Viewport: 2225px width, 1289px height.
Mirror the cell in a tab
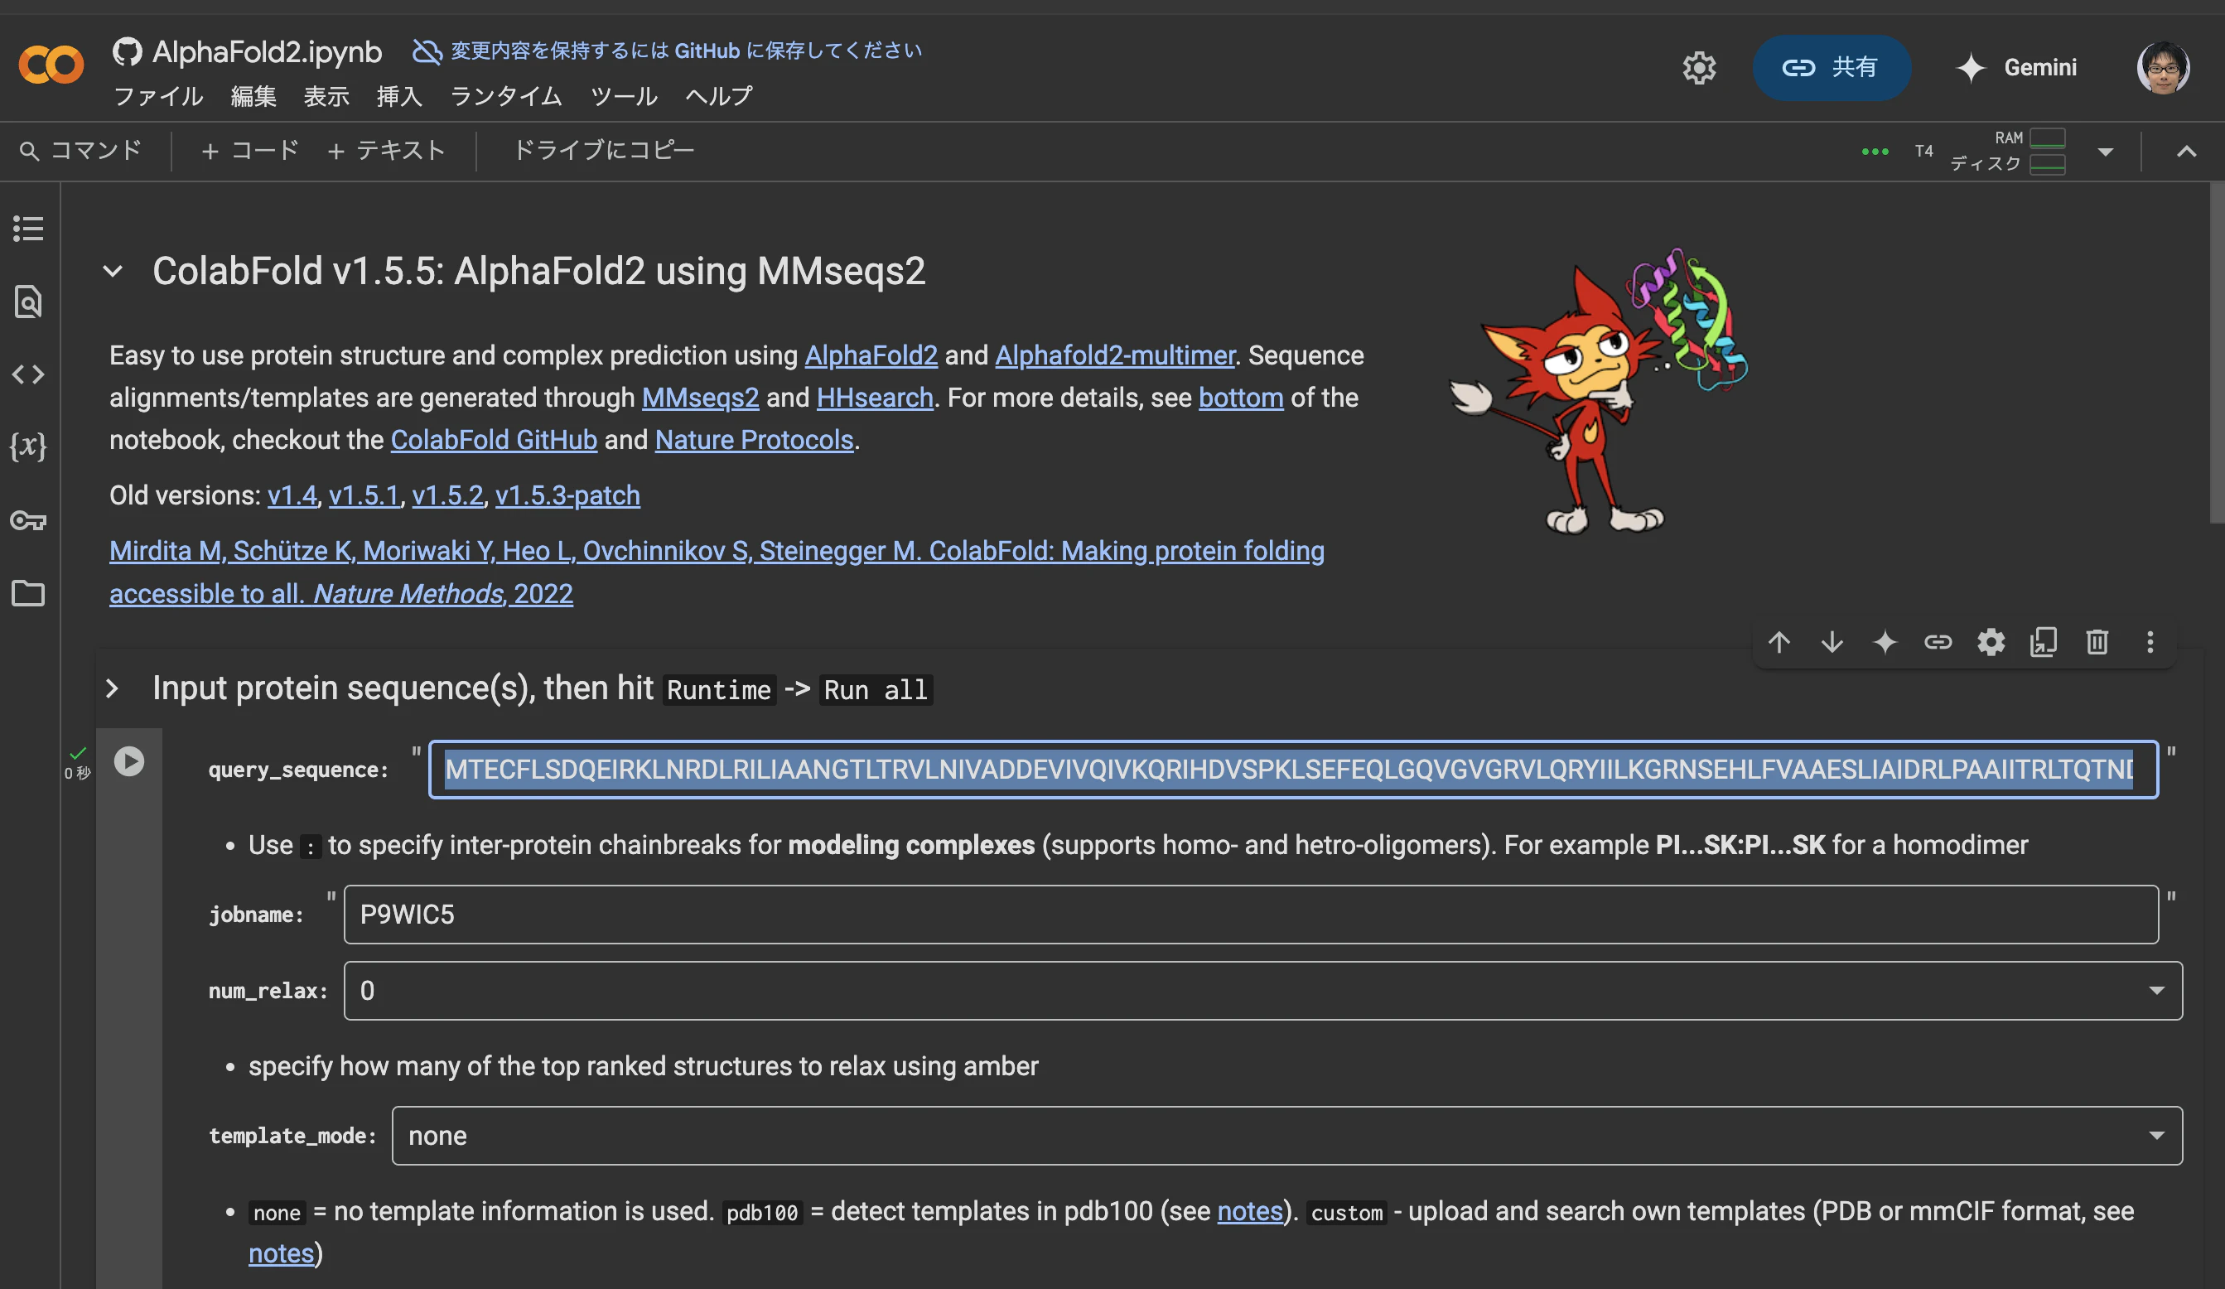coord(2043,642)
